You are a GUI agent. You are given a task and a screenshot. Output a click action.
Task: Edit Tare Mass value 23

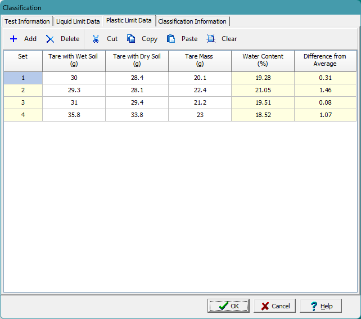[200, 115]
